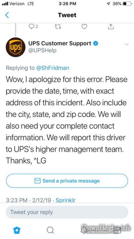Open the @UPSHelp handle
This screenshot has width=134, height=239.
[42, 50]
